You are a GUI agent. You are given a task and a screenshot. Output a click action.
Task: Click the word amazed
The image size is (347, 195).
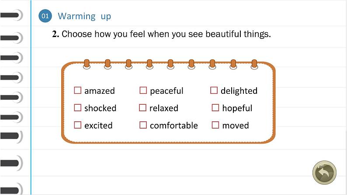100,91
